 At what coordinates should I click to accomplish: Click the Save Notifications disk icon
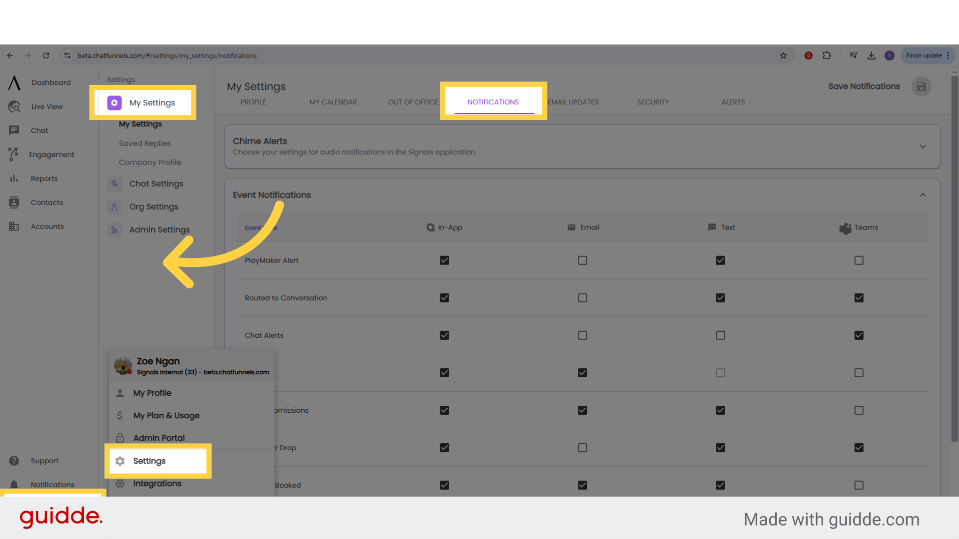pyautogui.click(x=921, y=86)
